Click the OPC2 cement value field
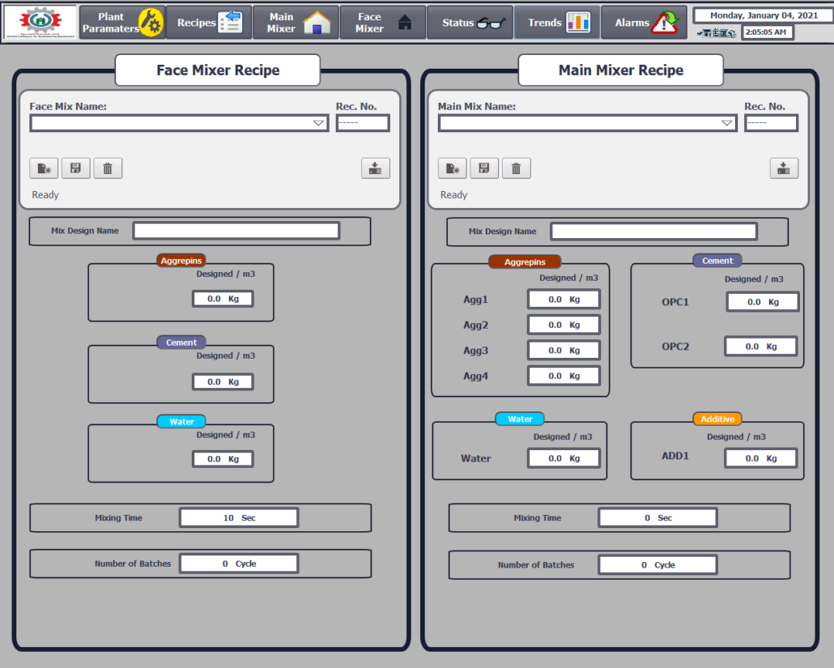The width and height of the screenshot is (834, 668). coord(761,347)
